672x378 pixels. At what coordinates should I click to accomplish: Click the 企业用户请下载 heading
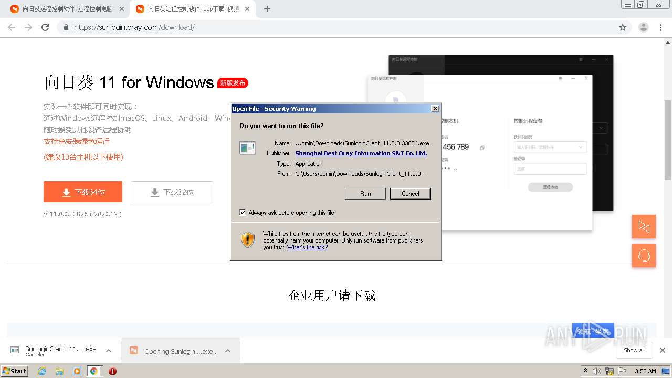click(x=332, y=295)
